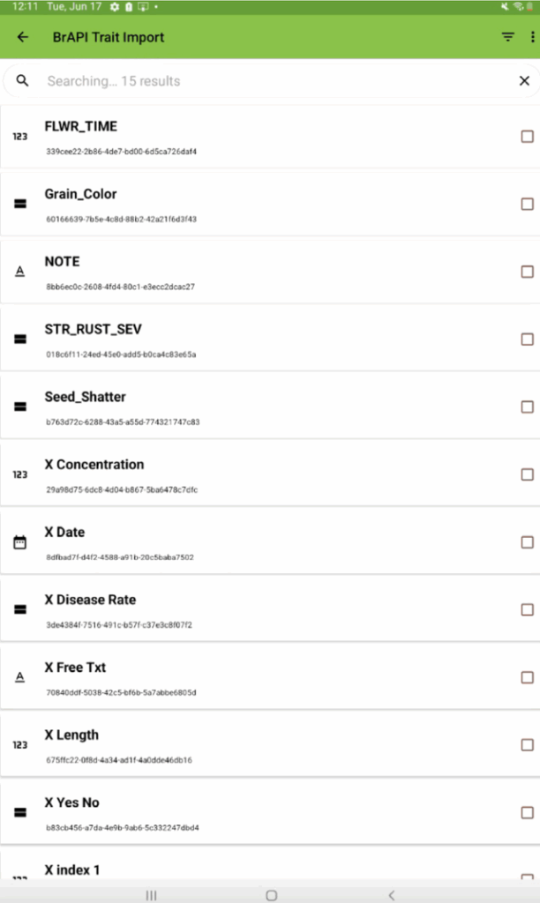Select the Grain_Color trait checkbox

[x=527, y=204]
